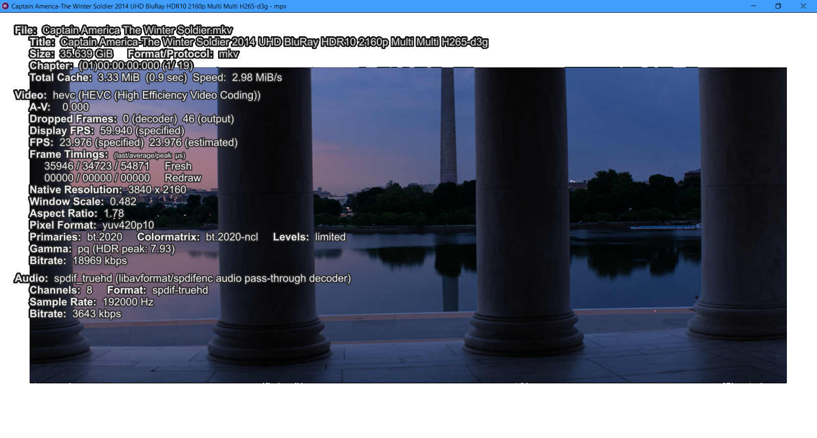The width and height of the screenshot is (817, 438).
Task: Click the Gamma value 'pq (HDR peak: 7.93)'
Action: (x=126, y=249)
